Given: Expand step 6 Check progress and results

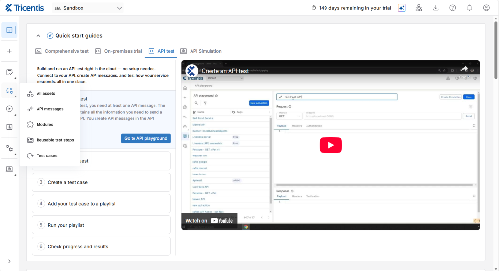Looking at the screenshot, I should (101, 247).
